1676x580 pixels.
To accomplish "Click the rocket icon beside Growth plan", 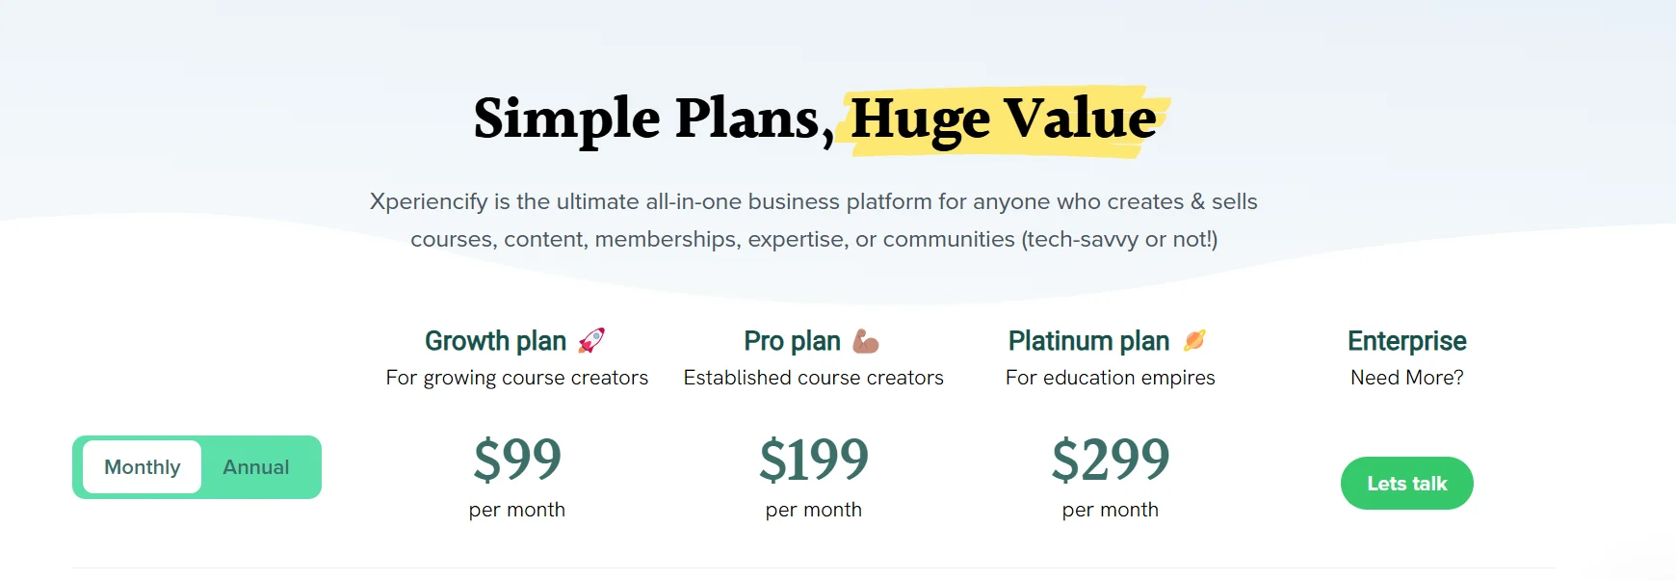I will pos(591,339).
